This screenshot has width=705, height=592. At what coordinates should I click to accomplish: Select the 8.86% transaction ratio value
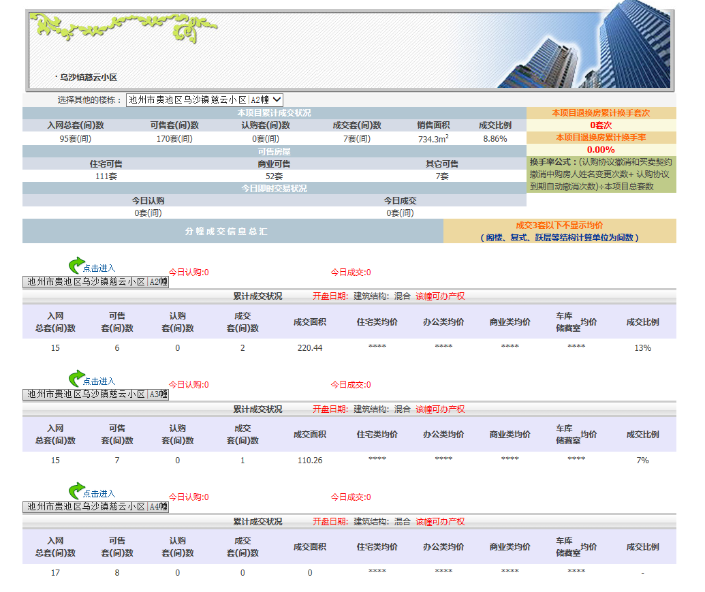pos(495,139)
